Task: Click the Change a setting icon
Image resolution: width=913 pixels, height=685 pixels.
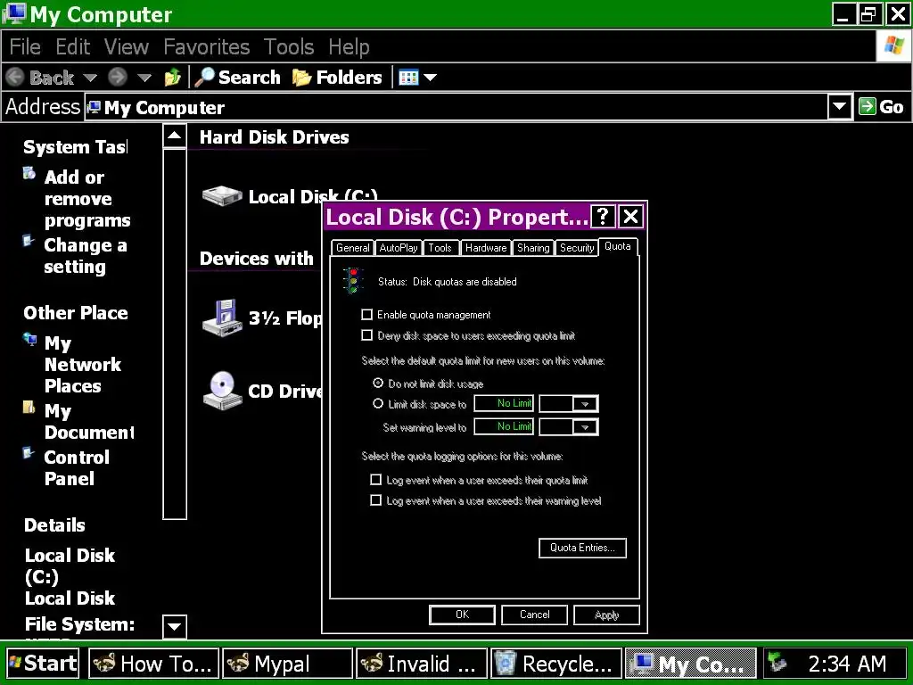Action: click(x=28, y=240)
